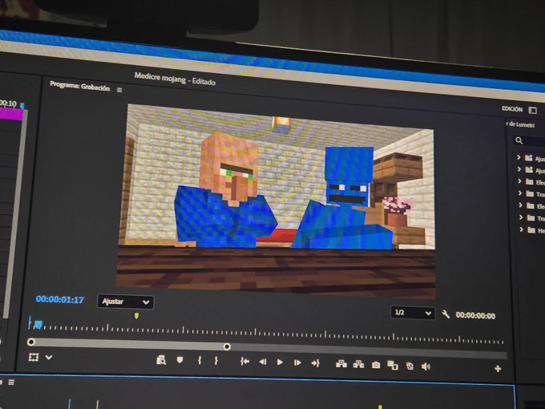
Task: Step back one frame
Action: (x=263, y=362)
